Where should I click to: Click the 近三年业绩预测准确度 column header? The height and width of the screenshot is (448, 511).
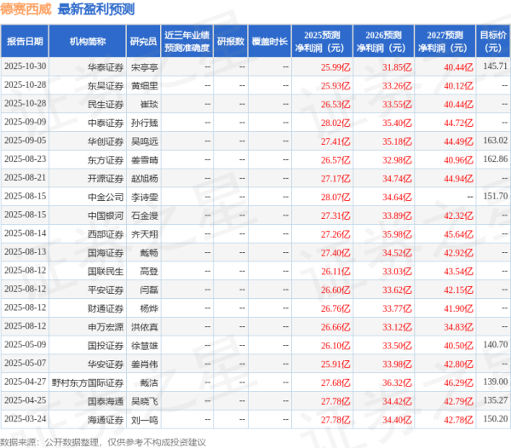[187, 42]
